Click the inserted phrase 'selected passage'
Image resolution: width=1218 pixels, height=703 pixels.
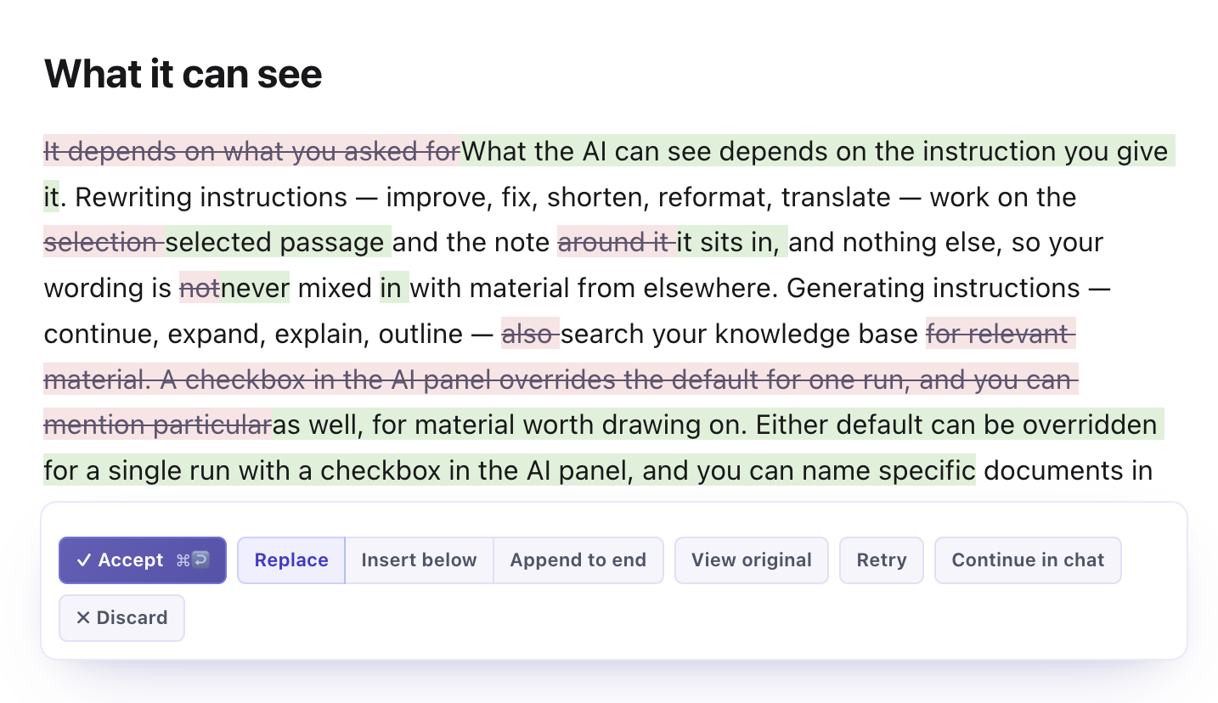pos(275,243)
